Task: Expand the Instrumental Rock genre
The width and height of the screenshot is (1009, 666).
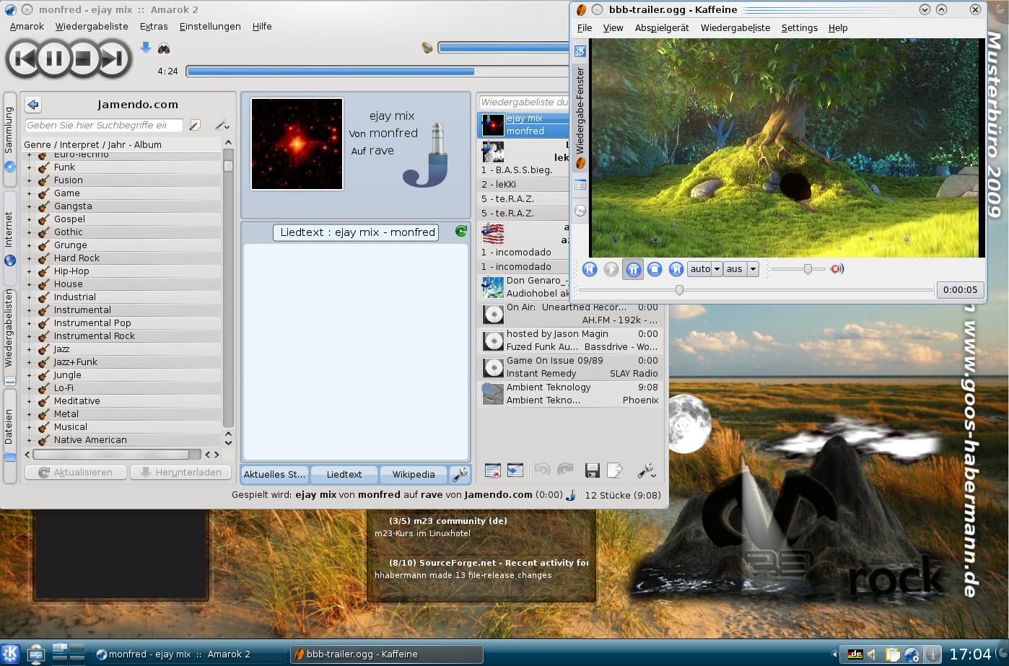Action: pyautogui.click(x=30, y=336)
